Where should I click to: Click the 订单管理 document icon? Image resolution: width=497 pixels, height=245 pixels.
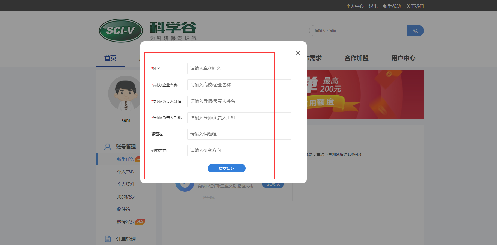(108, 239)
